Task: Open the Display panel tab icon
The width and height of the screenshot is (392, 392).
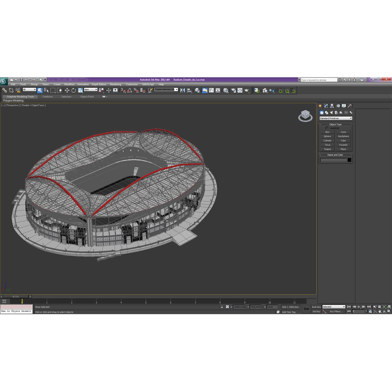Action: click(x=344, y=106)
